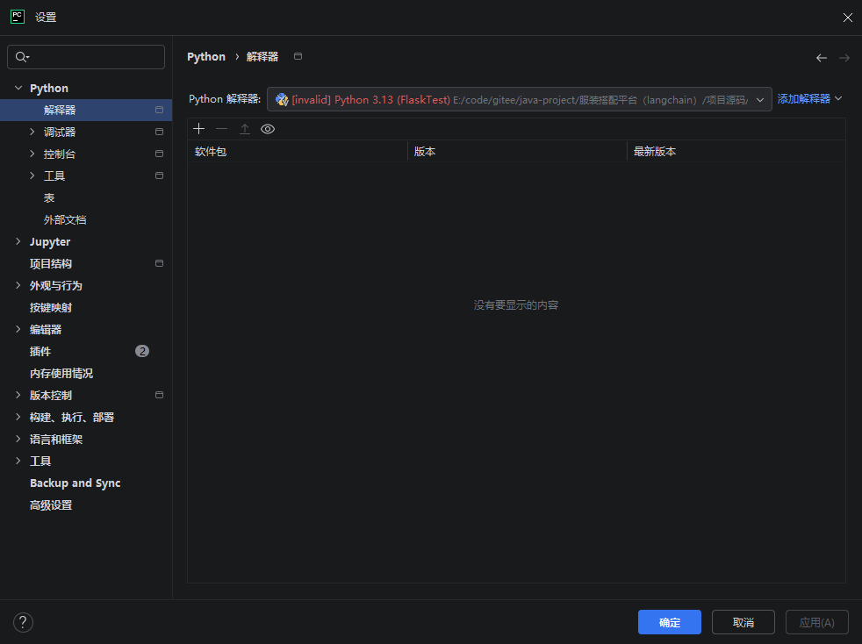
Task: Expand the 版本控制 tree node
Action: [x=18, y=395]
